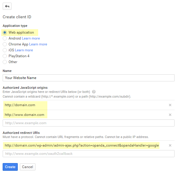Image resolution: width=179 pixels, height=174 pixels.
Task: Delete the authorized redirect URI entry
Action: (170, 145)
